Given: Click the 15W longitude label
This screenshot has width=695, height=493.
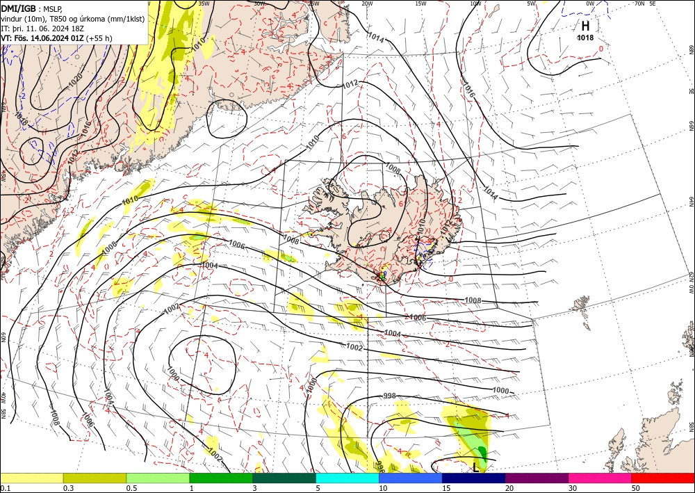Looking at the screenshot, I should pyautogui.click(x=420, y=3).
